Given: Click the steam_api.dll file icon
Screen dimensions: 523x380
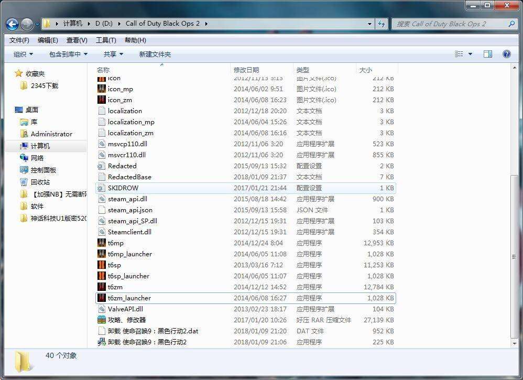Looking at the screenshot, I should click(101, 199).
